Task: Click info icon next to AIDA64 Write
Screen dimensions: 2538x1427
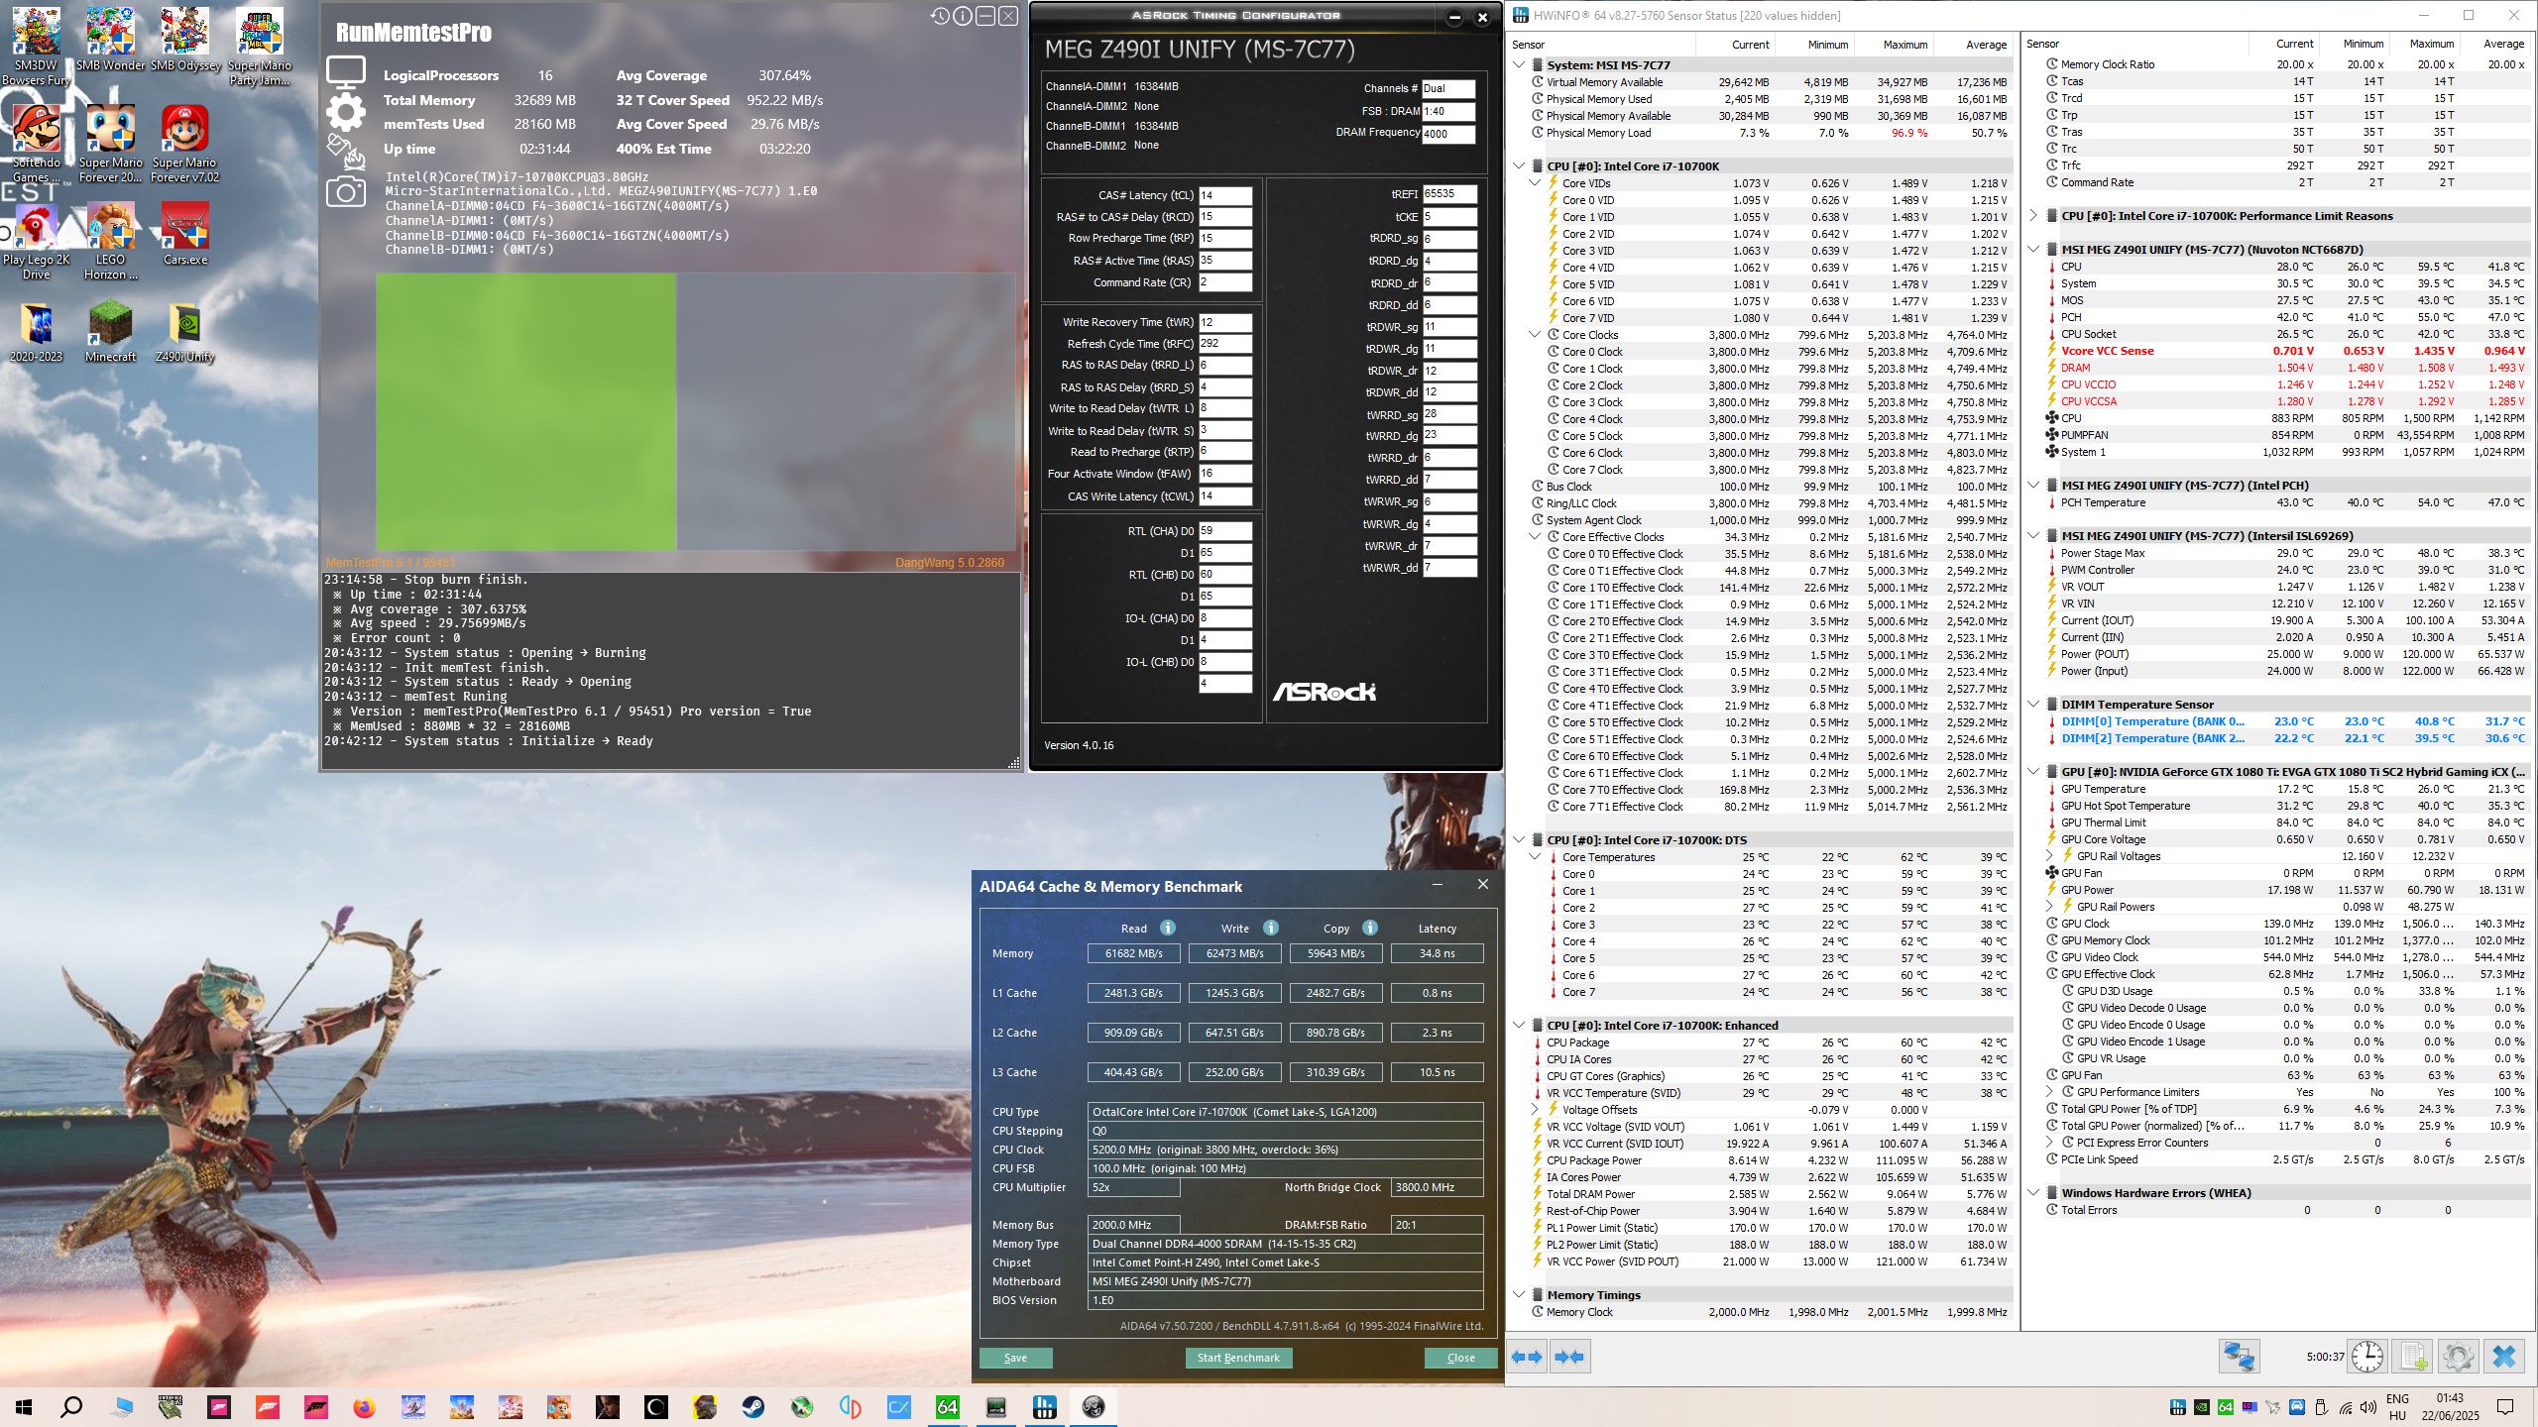Action: pyautogui.click(x=1271, y=928)
